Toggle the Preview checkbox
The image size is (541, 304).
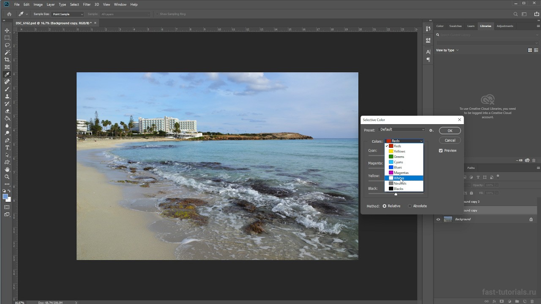(x=441, y=151)
